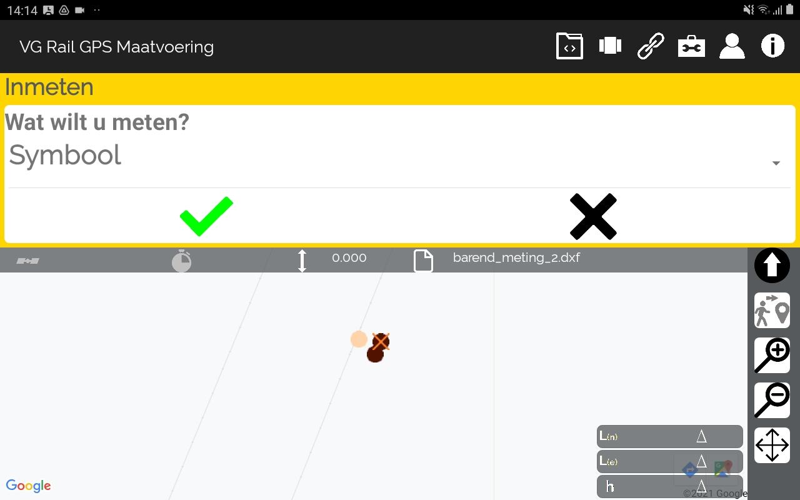The height and width of the screenshot is (500, 800).
Task: Select the orange-crossed point marker on map
Action: 381,341
